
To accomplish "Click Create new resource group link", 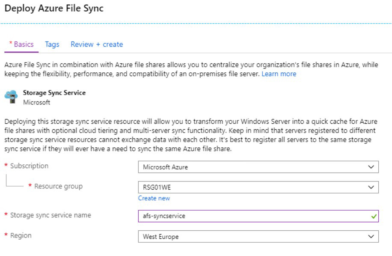I will point(154,198).
